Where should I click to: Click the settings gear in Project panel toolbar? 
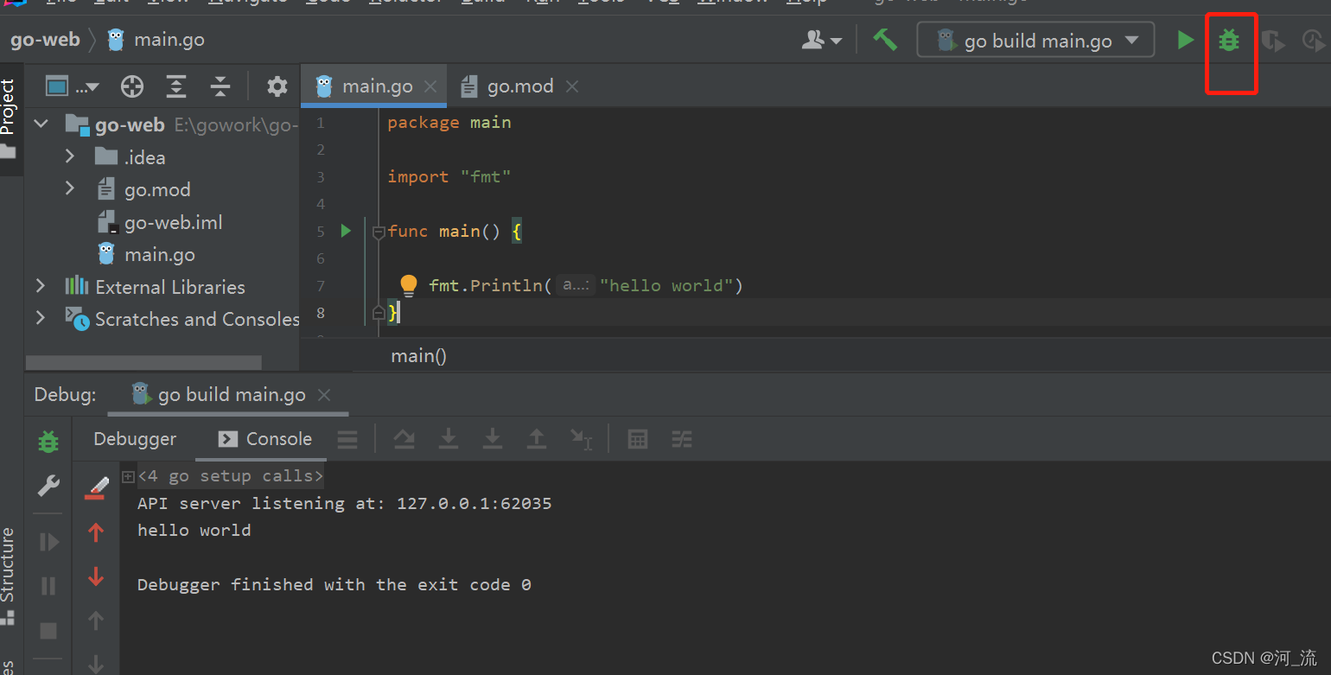[277, 86]
